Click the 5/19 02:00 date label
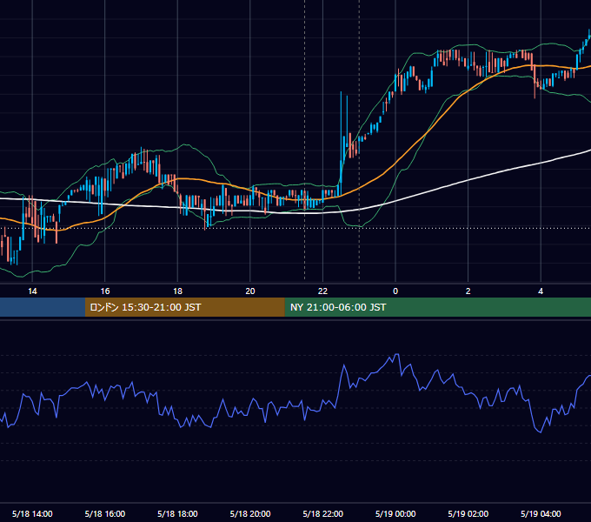Image resolution: width=591 pixels, height=522 pixels. pyautogui.click(x=468, y=513)
